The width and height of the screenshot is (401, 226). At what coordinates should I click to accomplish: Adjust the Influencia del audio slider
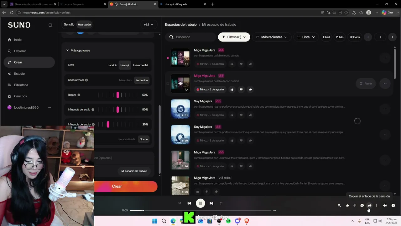(x=117, y=124)
